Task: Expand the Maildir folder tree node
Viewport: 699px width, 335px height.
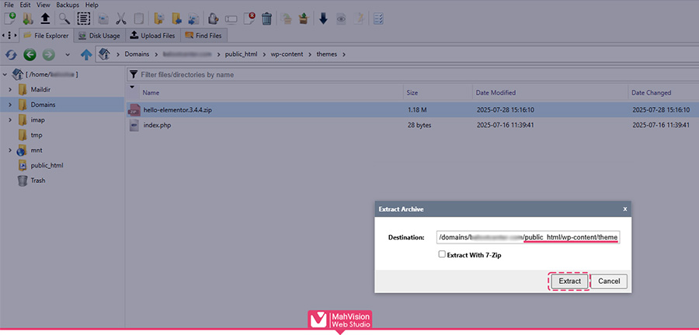Action: [9, 89]
